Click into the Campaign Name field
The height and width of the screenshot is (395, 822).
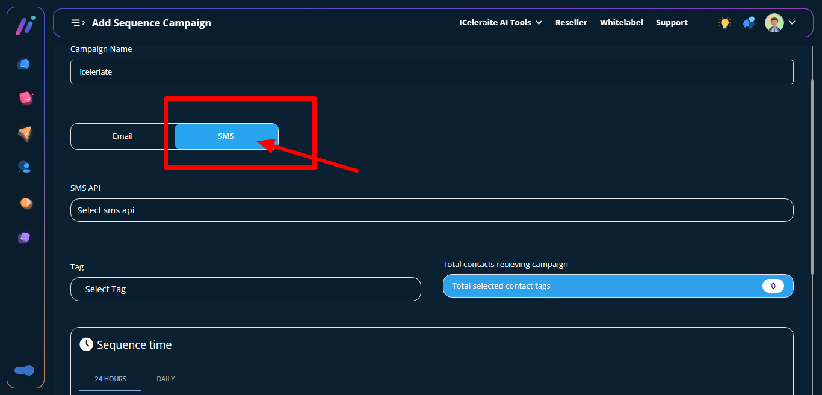click(431, 72)
